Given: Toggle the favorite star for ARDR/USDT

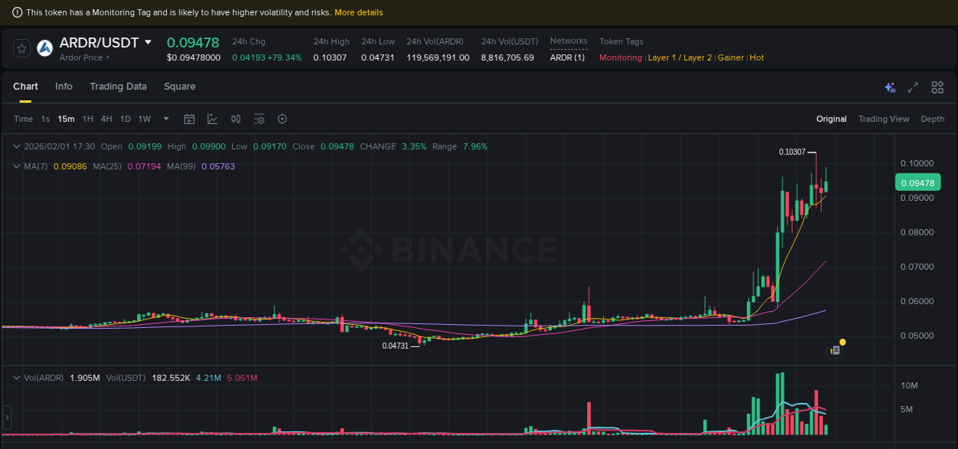Looking at the screenshot, I should (x=21, y=48).
